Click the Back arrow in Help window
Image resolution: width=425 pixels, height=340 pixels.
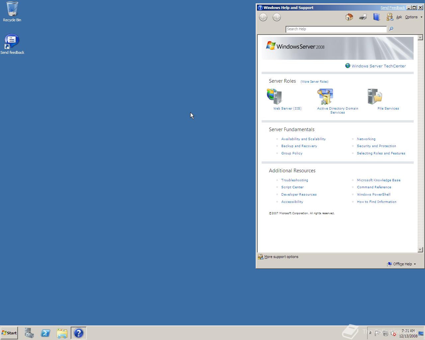pos(263,17)
